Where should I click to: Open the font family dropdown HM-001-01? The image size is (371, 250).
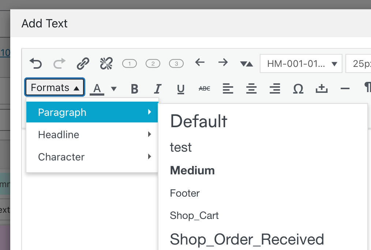coord(301,64)
